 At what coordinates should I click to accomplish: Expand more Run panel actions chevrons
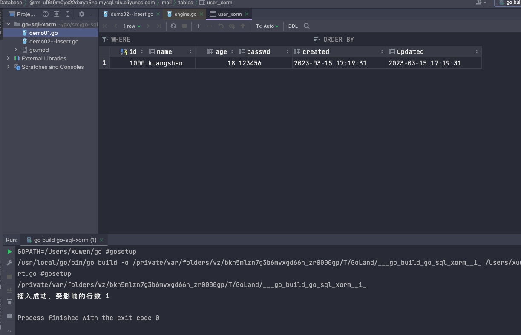[x=9, y=331]
